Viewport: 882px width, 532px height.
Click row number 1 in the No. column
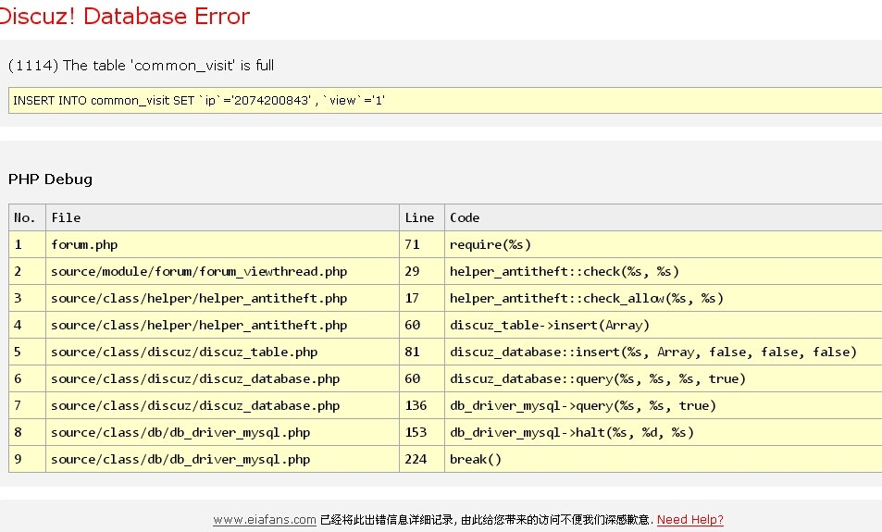pos(27,244)
